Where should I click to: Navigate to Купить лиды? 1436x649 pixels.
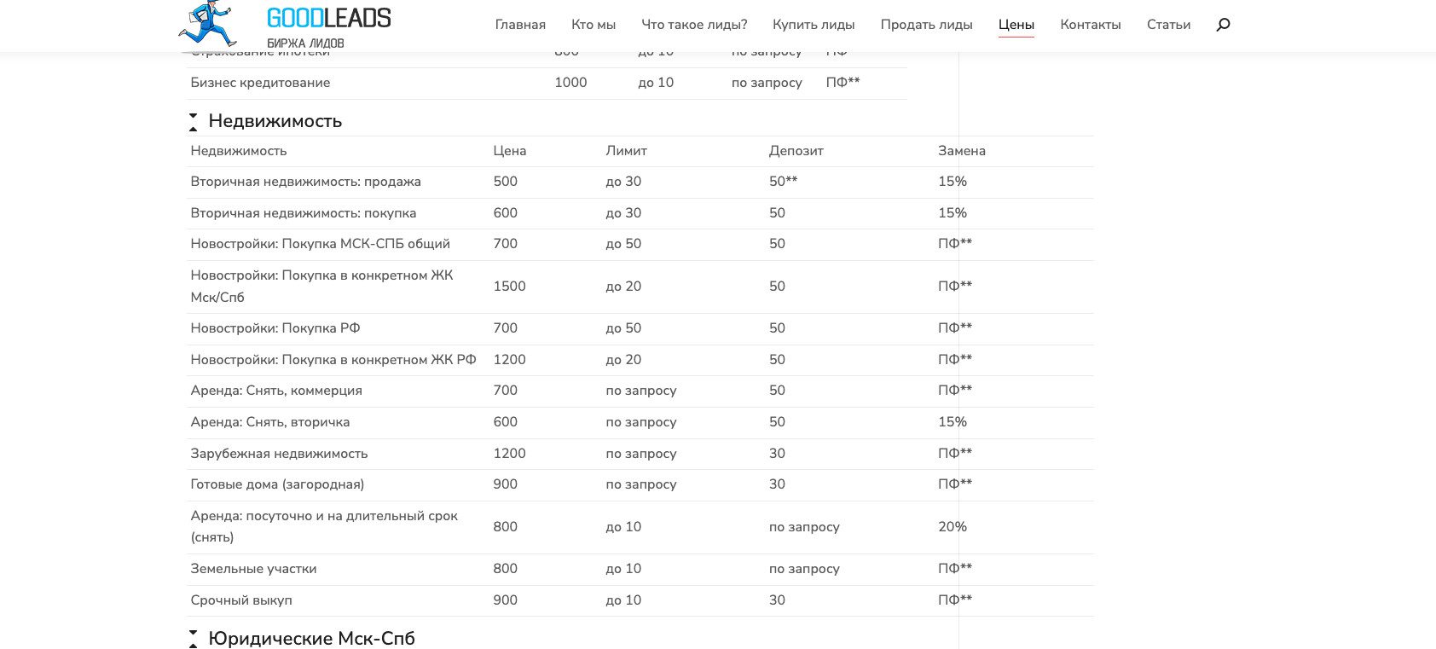[814, 25]
